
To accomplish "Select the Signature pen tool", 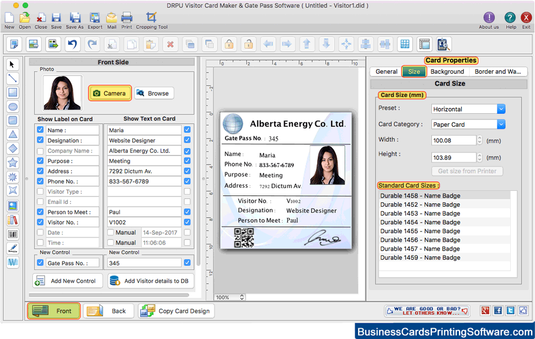I will (12, 248).
